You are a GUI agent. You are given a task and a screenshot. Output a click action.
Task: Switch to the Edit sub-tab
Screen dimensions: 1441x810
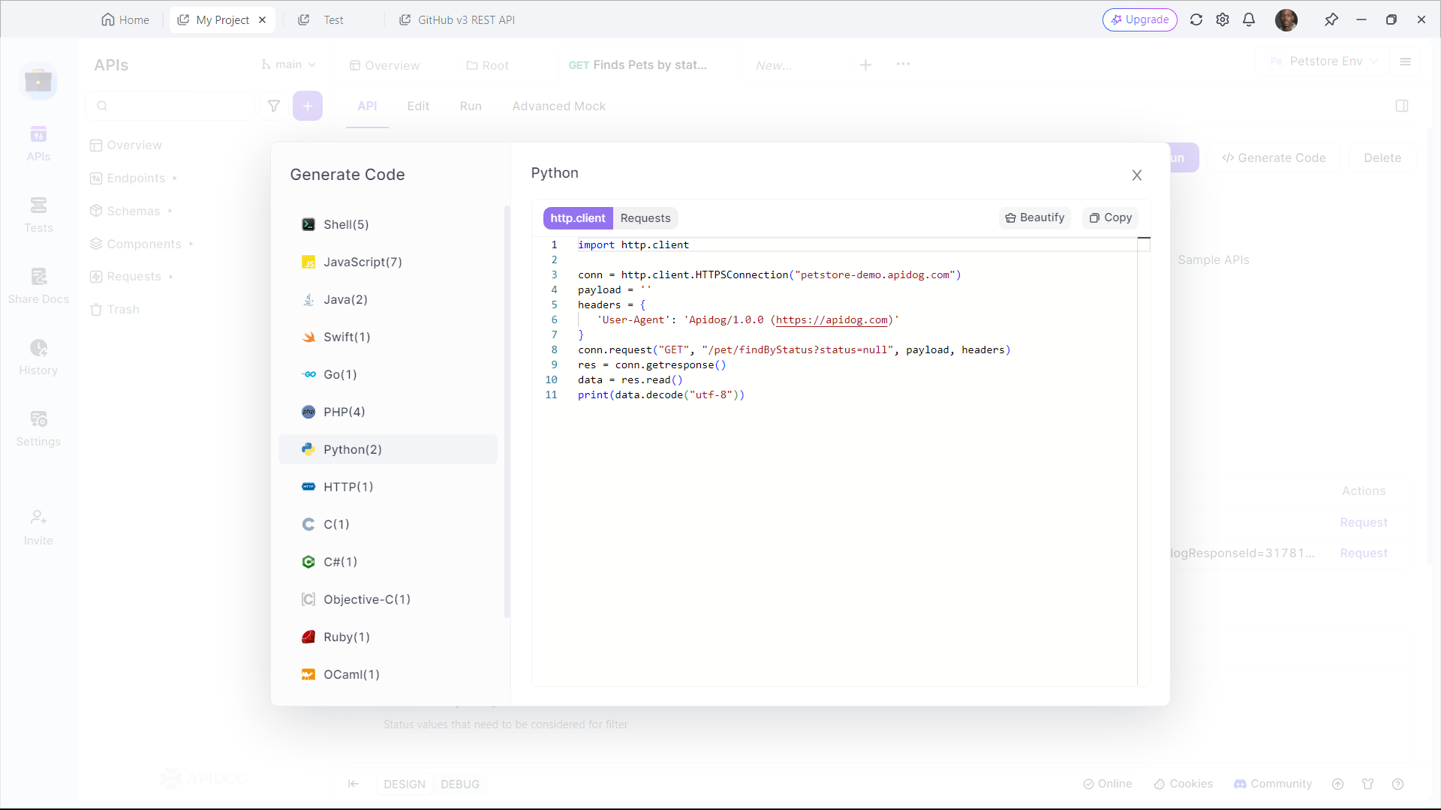point(418,106)
